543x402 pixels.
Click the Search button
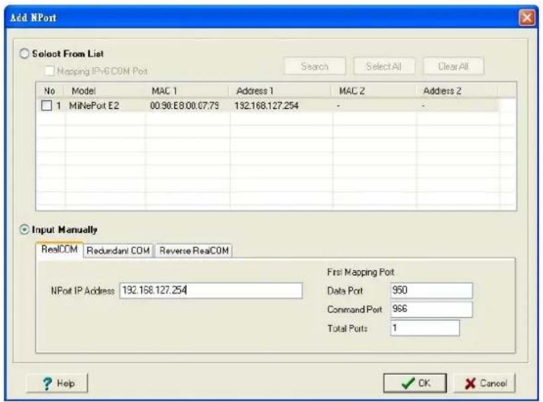tap(315, 66)
